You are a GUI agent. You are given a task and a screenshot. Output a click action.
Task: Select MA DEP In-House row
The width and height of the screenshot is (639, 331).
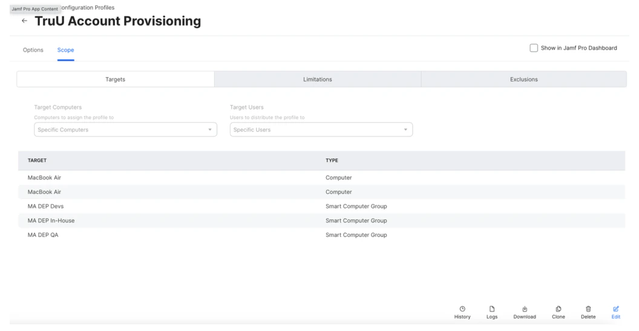tap(321, 220)
